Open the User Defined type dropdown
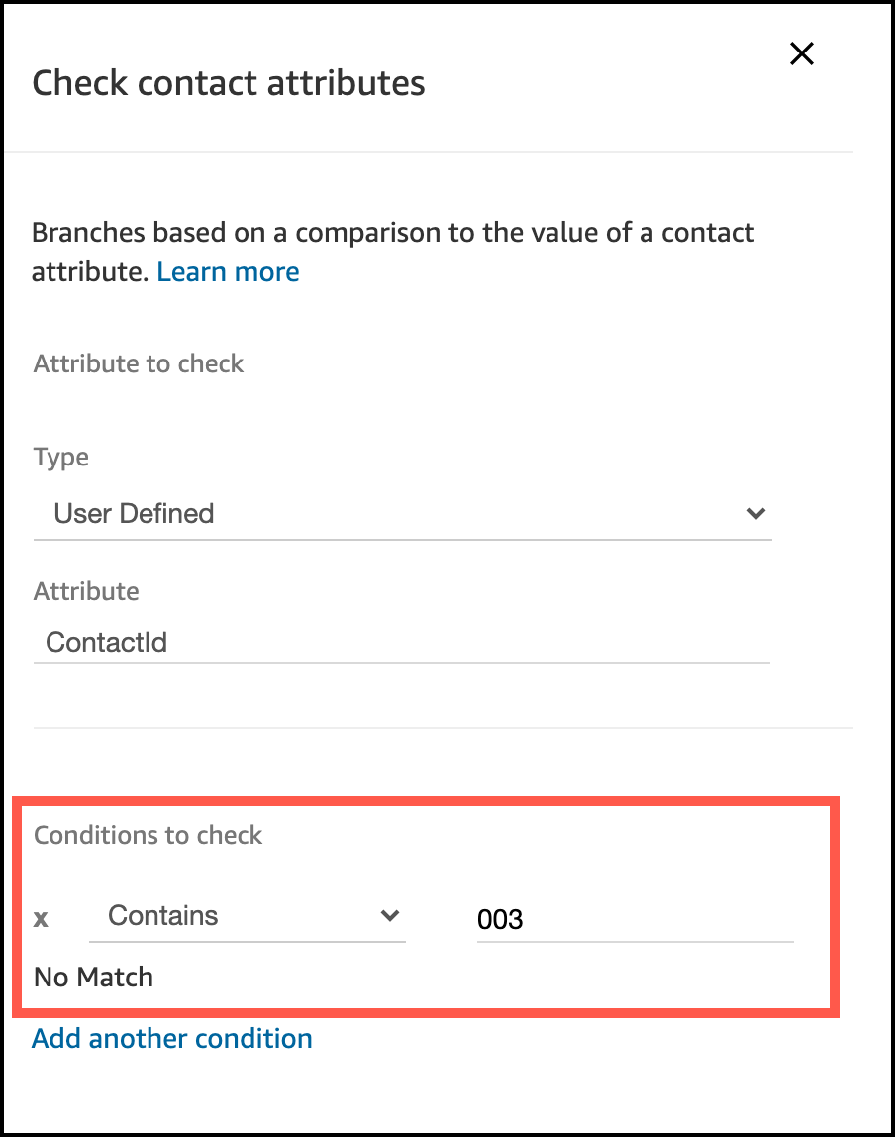This screenshot has width=895, height=1137. coord(401,514)
